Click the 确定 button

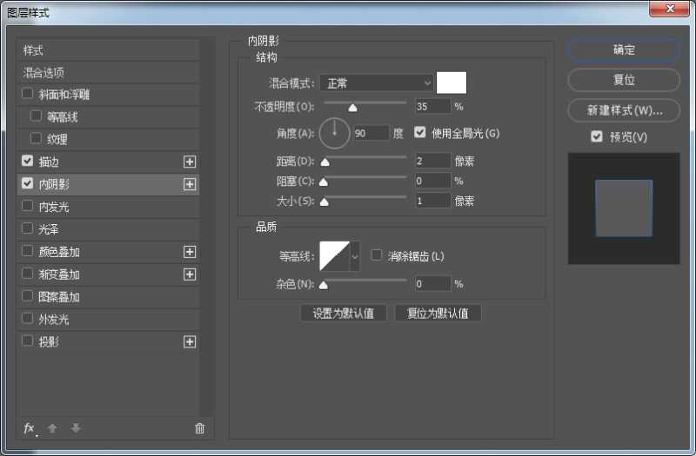(624, 50)
